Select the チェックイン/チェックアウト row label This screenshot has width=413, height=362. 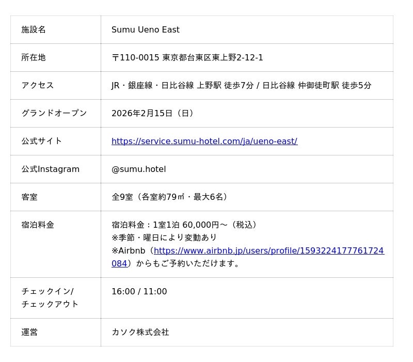(x=50, y=298)
